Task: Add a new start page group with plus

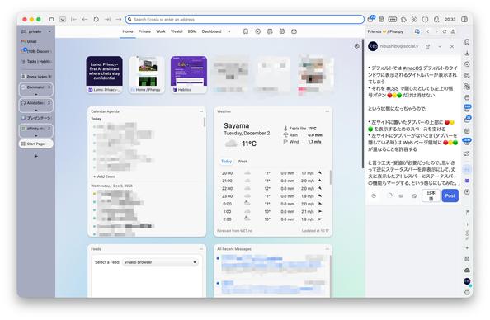Action: [229, 31]
